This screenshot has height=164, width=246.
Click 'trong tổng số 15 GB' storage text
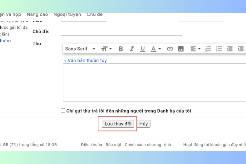(38, 145)
